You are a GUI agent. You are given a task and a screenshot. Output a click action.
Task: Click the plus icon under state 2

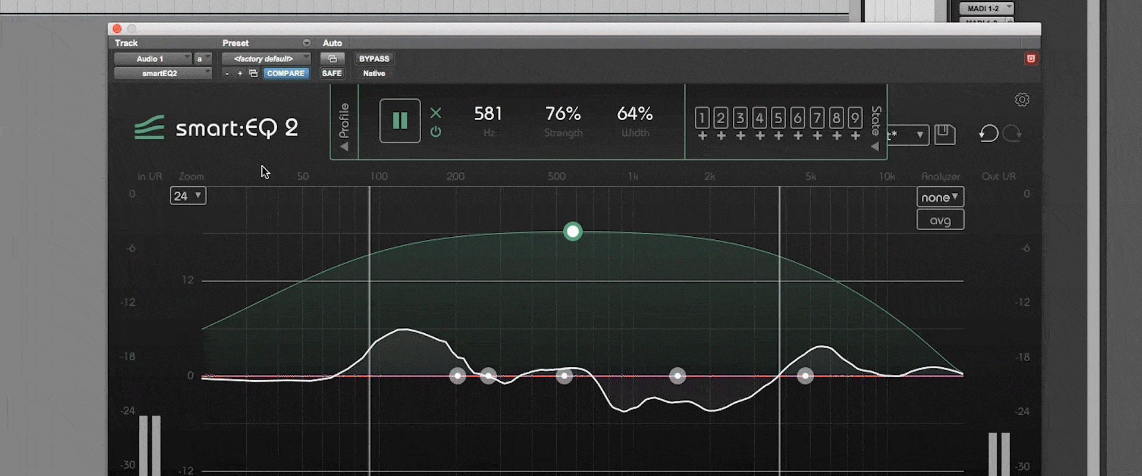point(721,136)
